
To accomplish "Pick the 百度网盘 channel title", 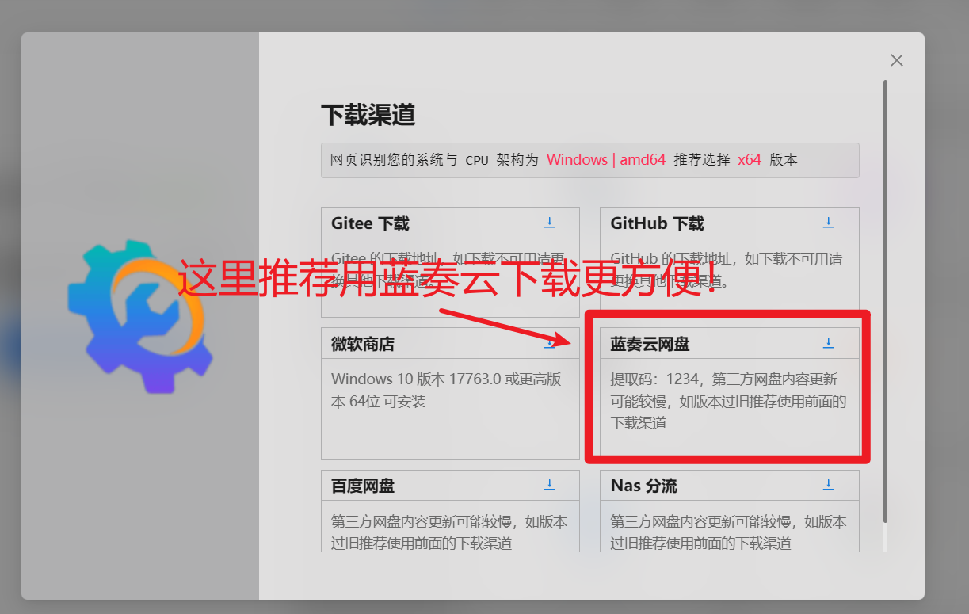I will (x=362, y=486).
